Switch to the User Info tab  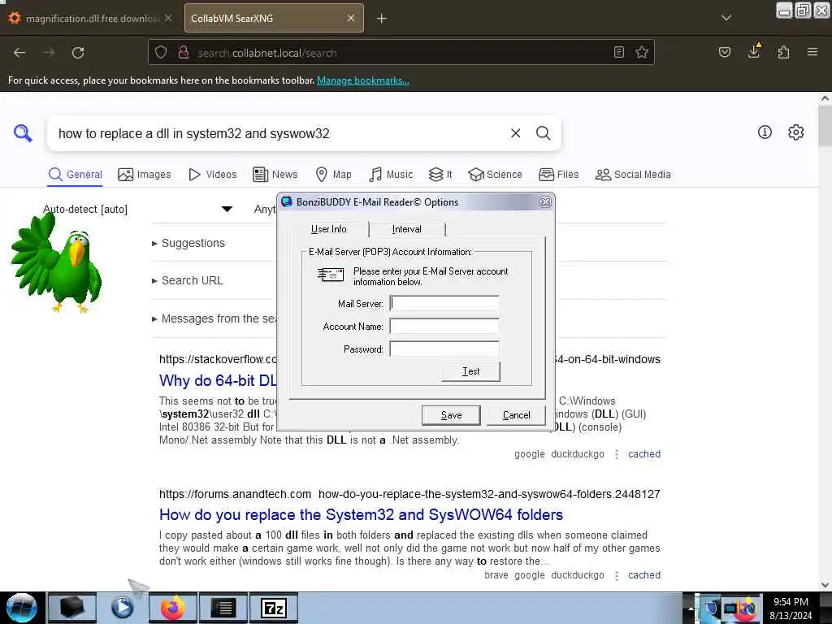point(328,228)
